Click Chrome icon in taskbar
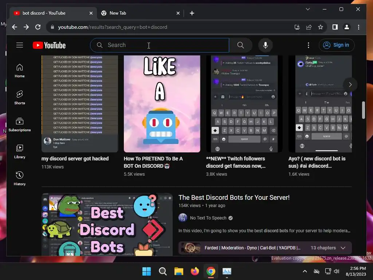 [211, 271]
